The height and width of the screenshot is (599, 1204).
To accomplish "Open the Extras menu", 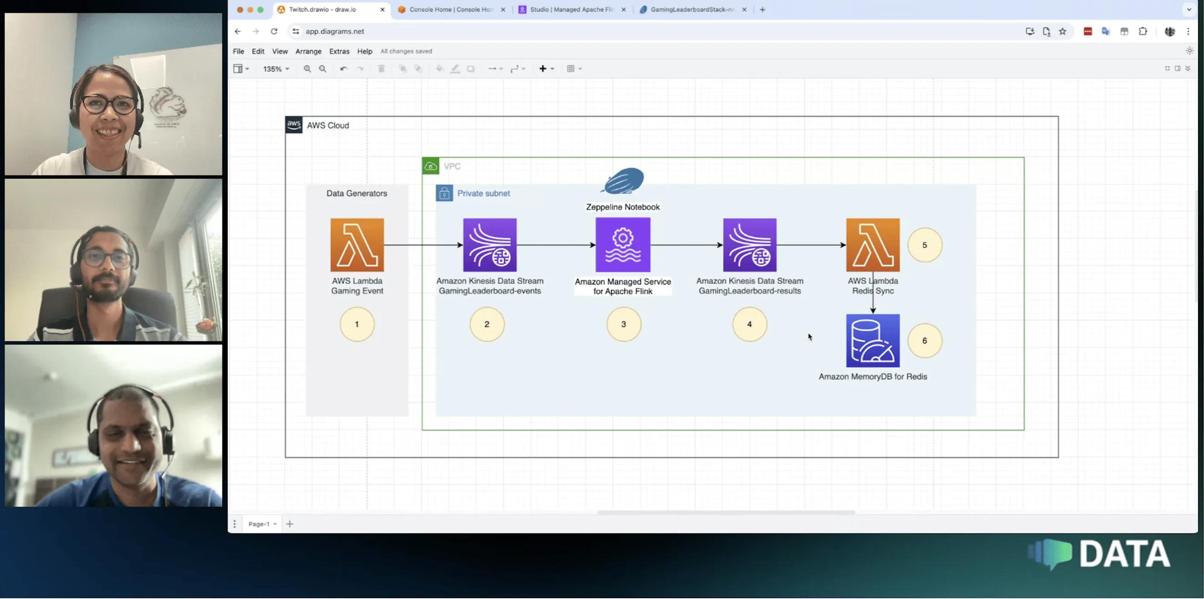I will click(x=338, y=50).
